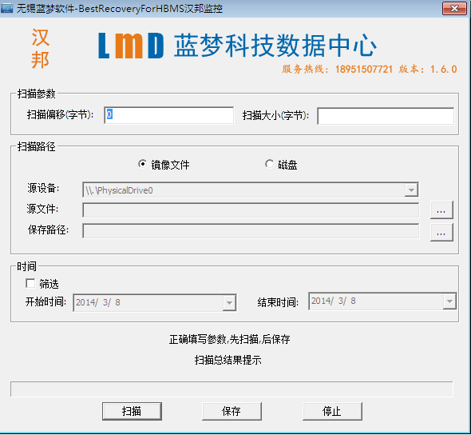Focus the 扫描大小(字节) input field
This screenshot has height=435, width=471.
point(386,116)
